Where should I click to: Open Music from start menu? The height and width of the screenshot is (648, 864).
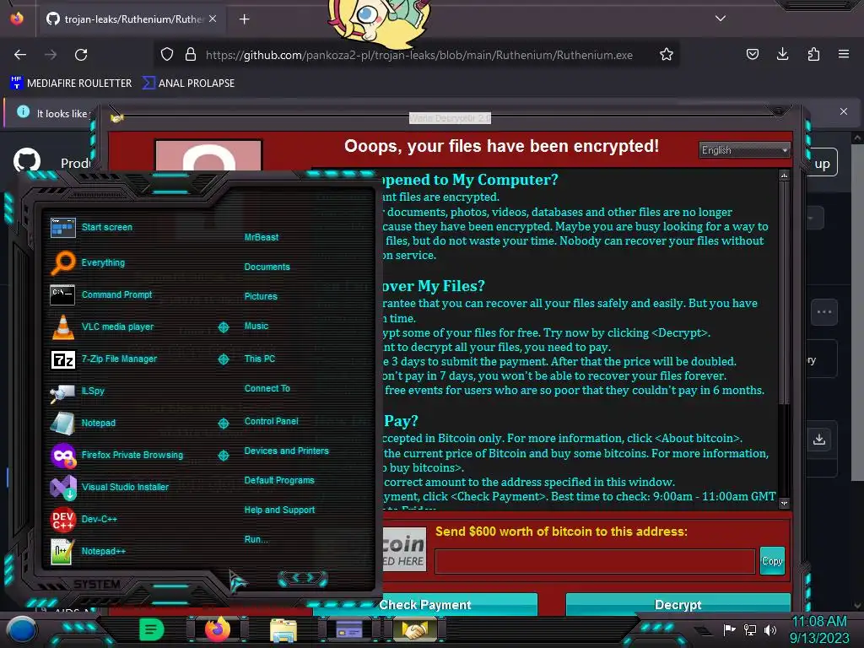(x=256, y=327)
